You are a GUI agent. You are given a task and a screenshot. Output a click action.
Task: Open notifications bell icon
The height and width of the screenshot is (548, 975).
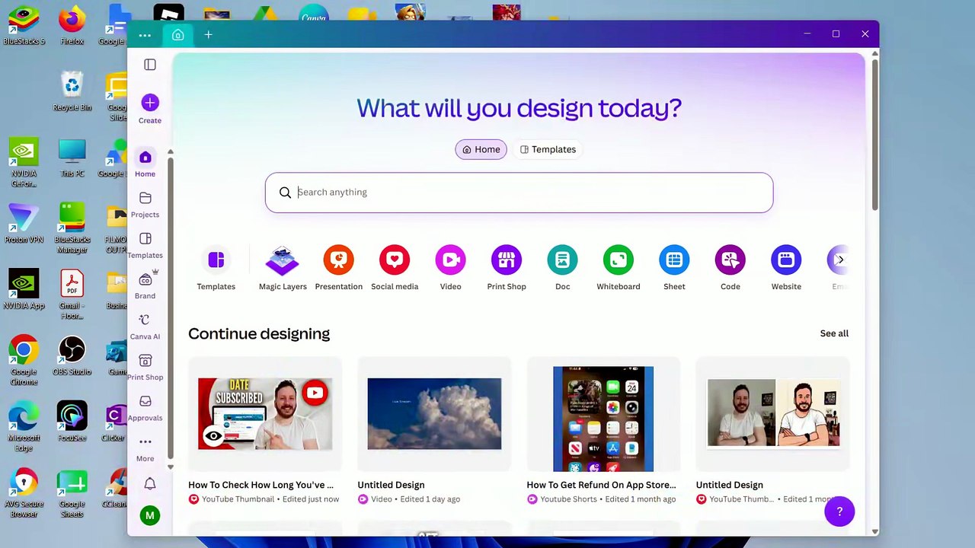click(x=150, y=484)
